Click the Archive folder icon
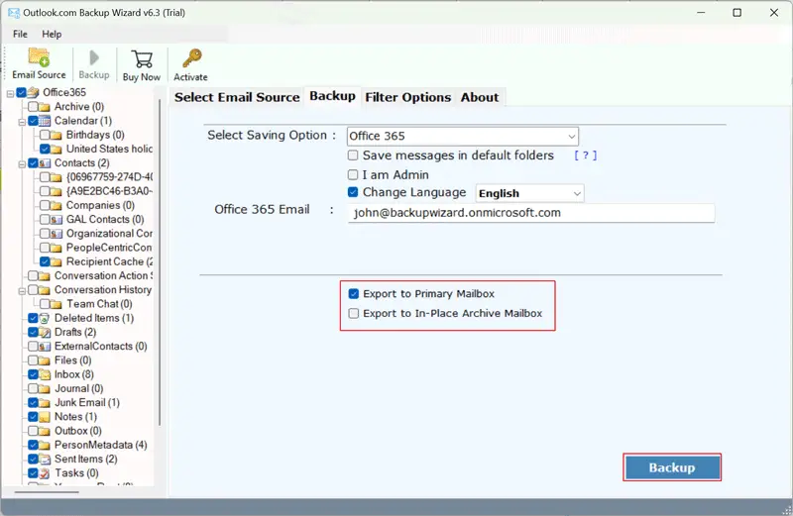 pos(45,107)
